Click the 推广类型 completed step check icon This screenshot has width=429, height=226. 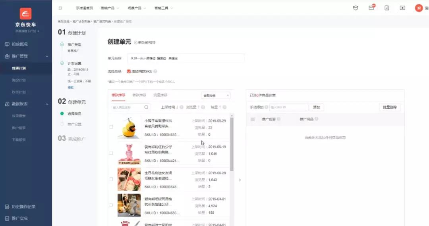pos(62,44)
